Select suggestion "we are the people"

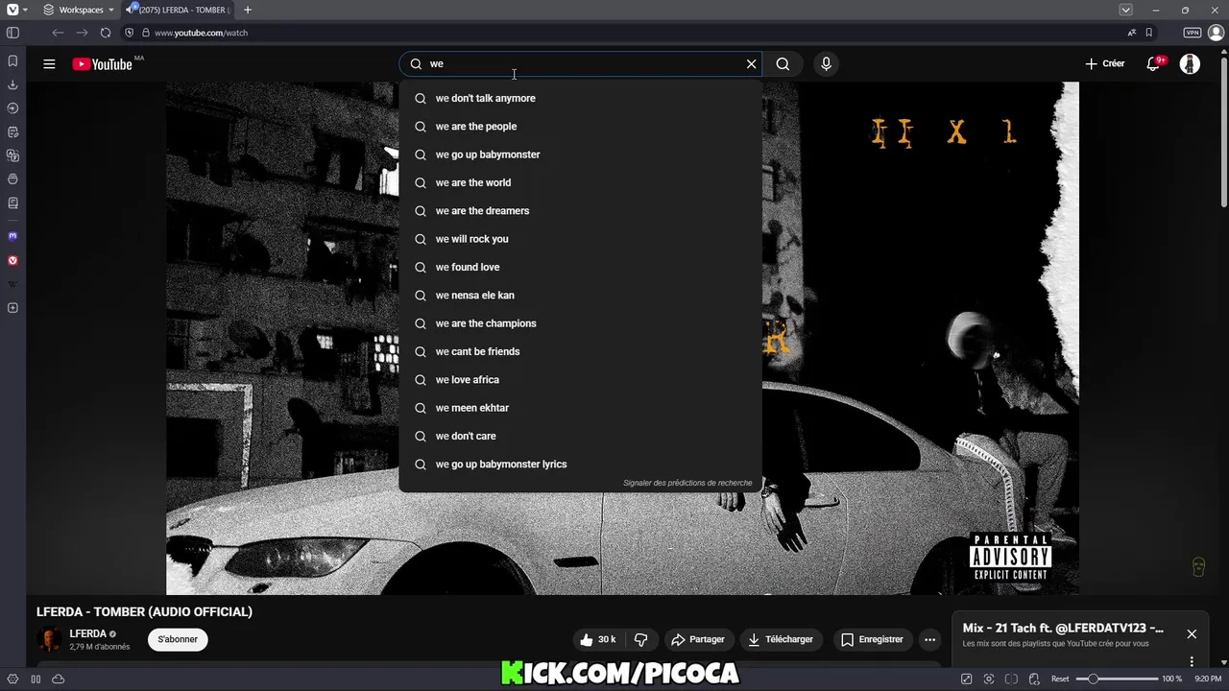tap(580, 127)
